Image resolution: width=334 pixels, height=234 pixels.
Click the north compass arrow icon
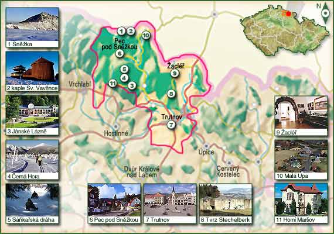325,13
